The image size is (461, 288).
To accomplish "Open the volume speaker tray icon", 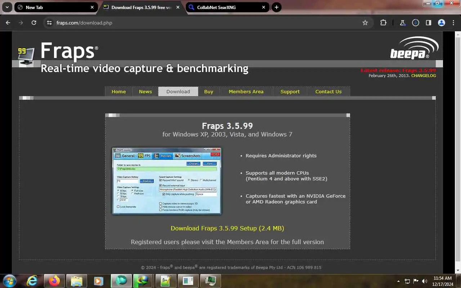I will point(425,281).
